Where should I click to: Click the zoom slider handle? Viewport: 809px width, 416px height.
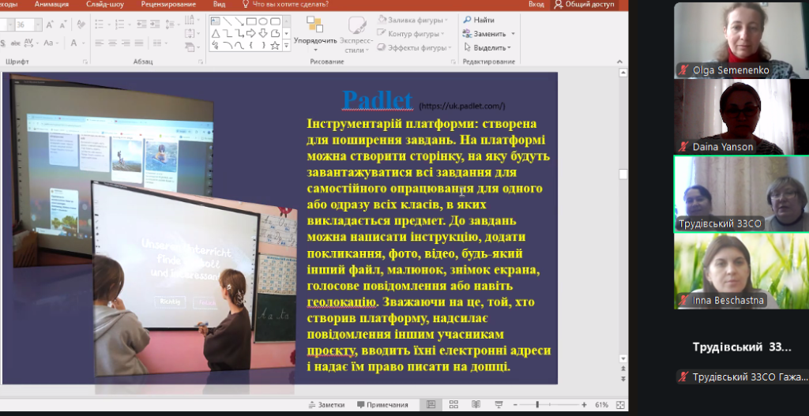coord(538,405)
